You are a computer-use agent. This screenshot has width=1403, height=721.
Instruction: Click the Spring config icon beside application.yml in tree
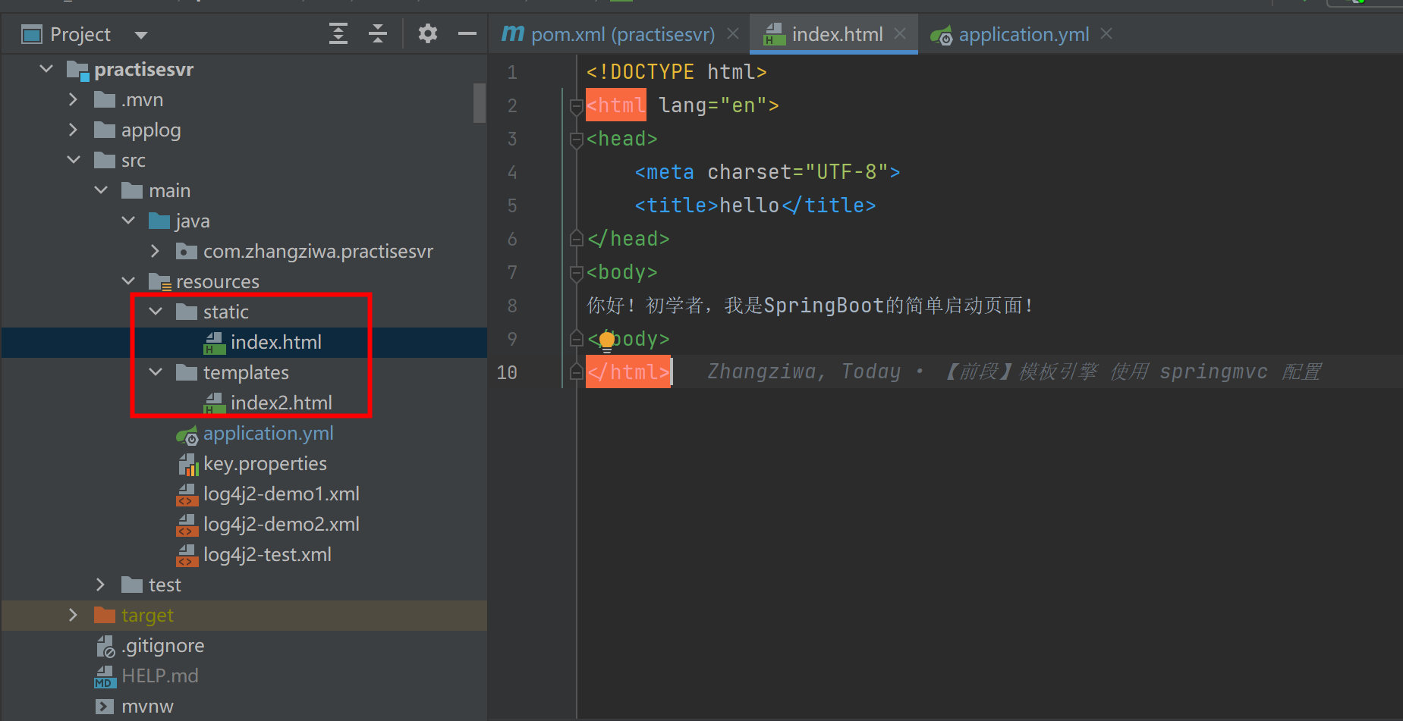click(x=187, y=434)
